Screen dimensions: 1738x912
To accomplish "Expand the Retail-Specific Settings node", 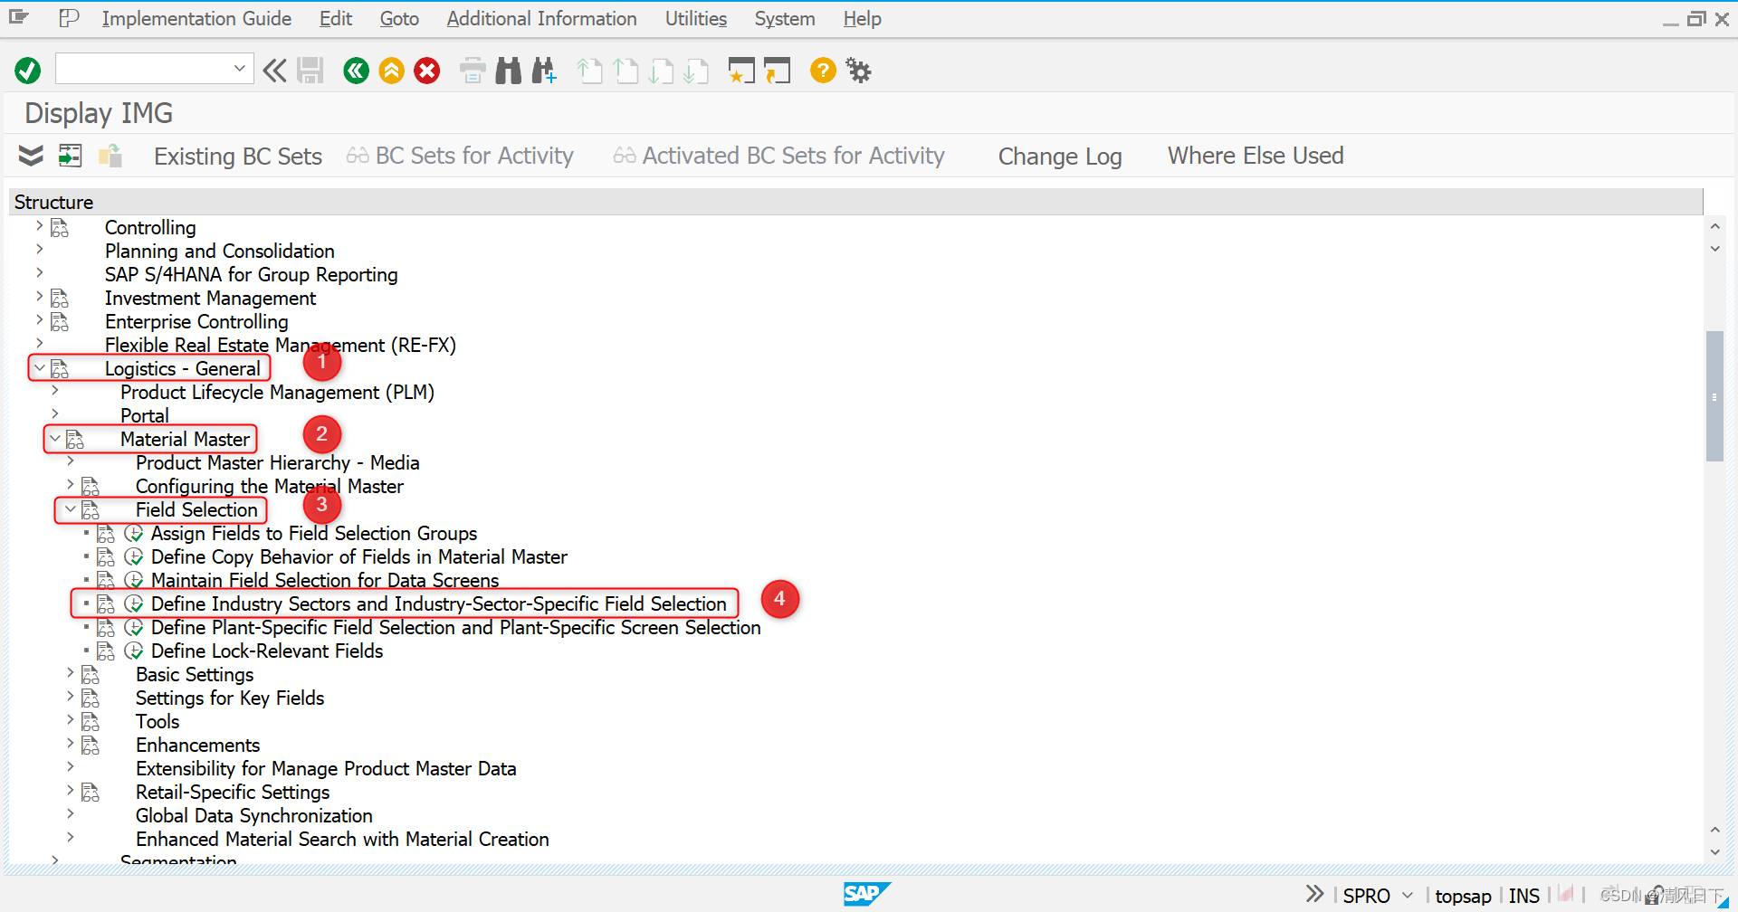I will coord(71,790).
